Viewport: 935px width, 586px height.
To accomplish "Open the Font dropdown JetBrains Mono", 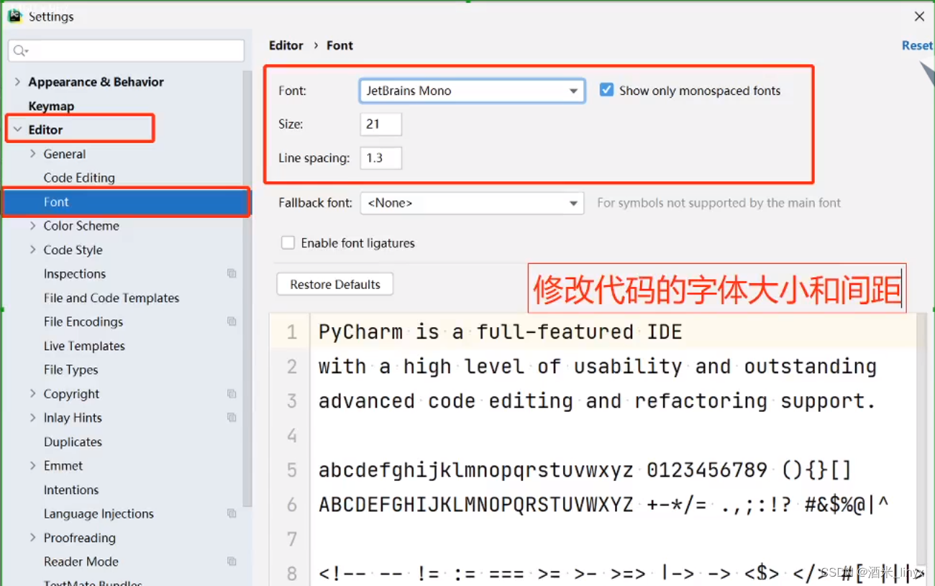I will click(x=472, y=91).
